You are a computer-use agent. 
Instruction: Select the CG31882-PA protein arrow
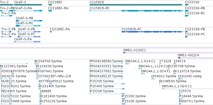(x=51, y=32)
